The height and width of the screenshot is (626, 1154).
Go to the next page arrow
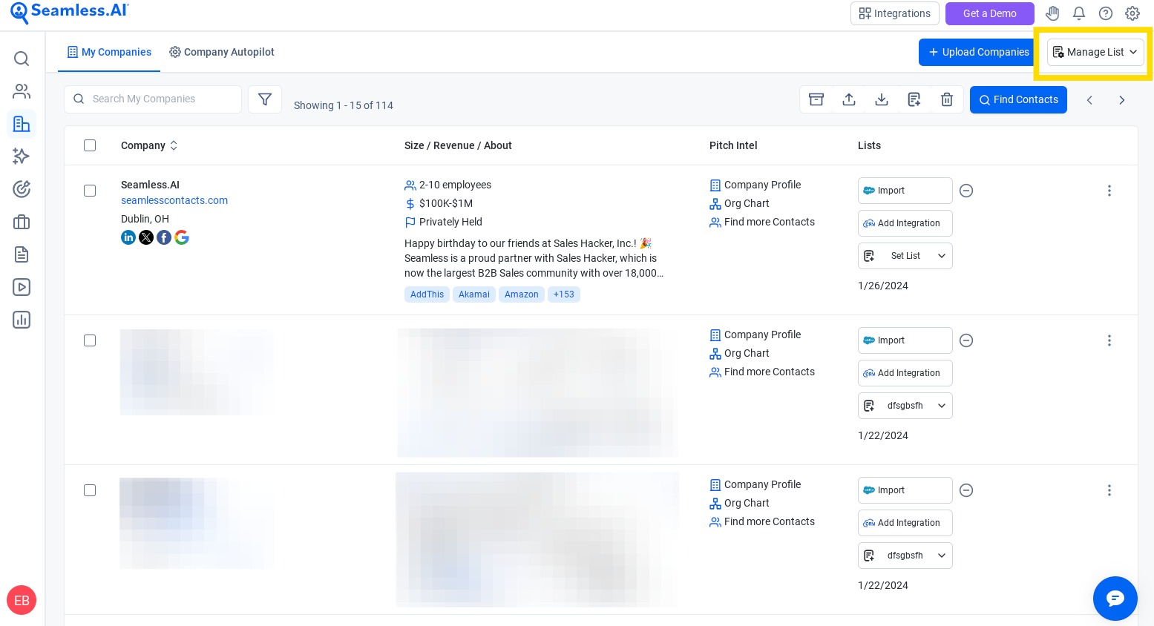[1122, 100]
